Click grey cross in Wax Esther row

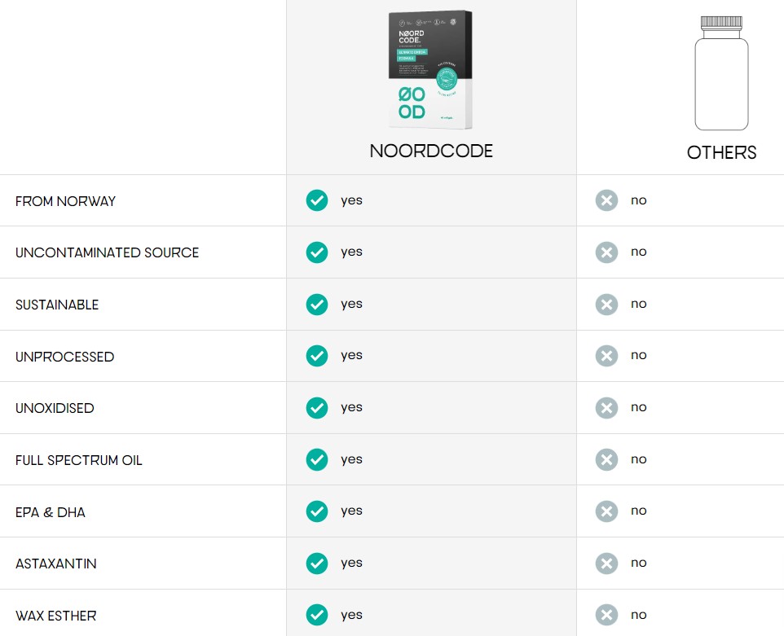point(606,615)
